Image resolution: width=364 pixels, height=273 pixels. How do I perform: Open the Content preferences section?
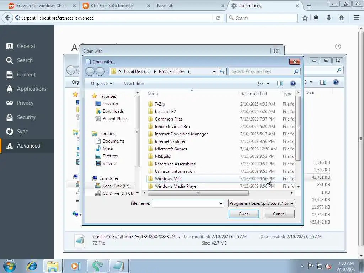[x=27, y=75]
